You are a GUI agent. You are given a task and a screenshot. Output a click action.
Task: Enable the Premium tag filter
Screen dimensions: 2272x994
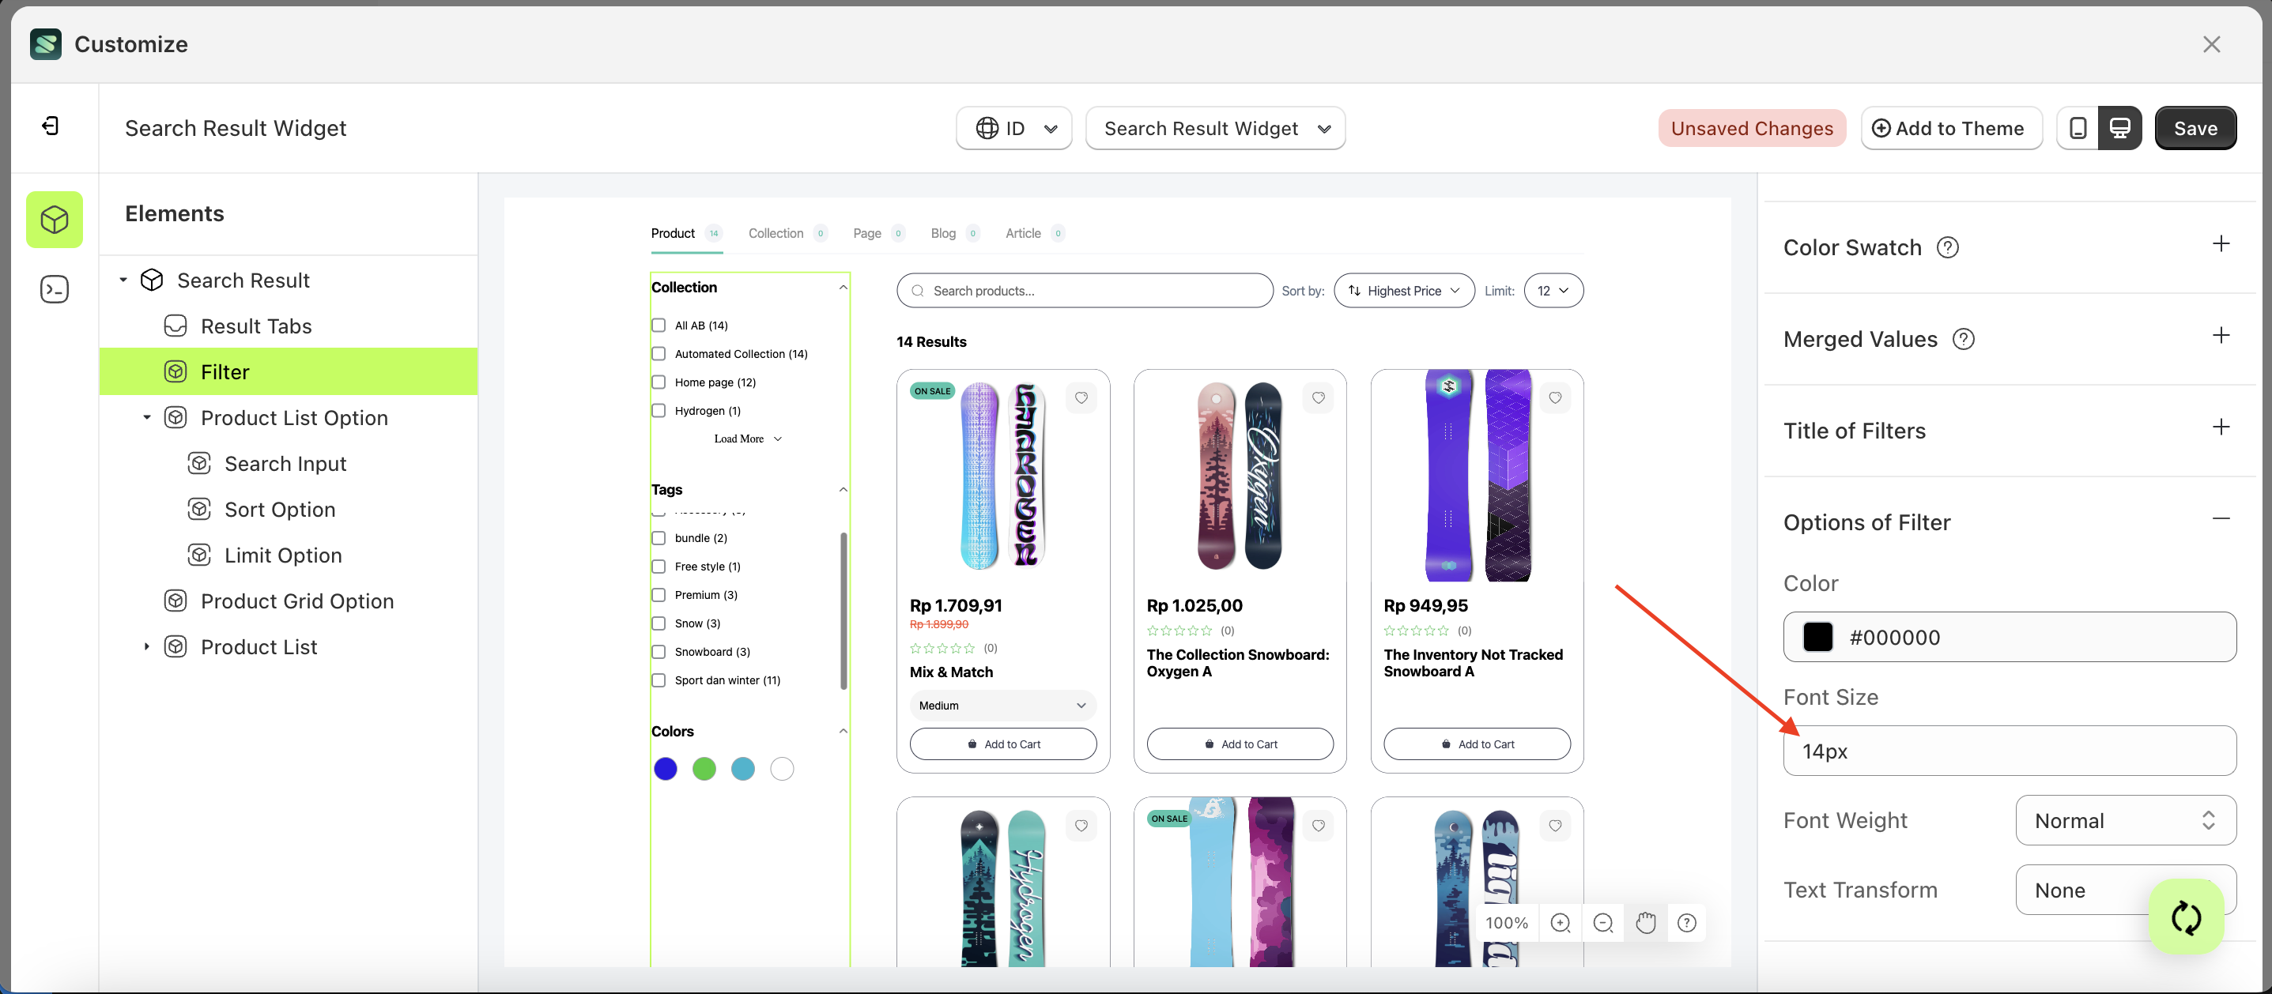pos(658,594)
